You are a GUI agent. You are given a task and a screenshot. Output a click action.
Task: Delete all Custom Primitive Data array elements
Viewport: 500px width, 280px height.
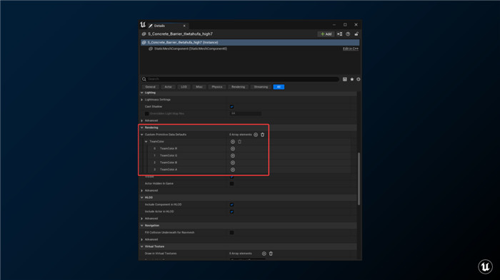[x=262, y=135]
